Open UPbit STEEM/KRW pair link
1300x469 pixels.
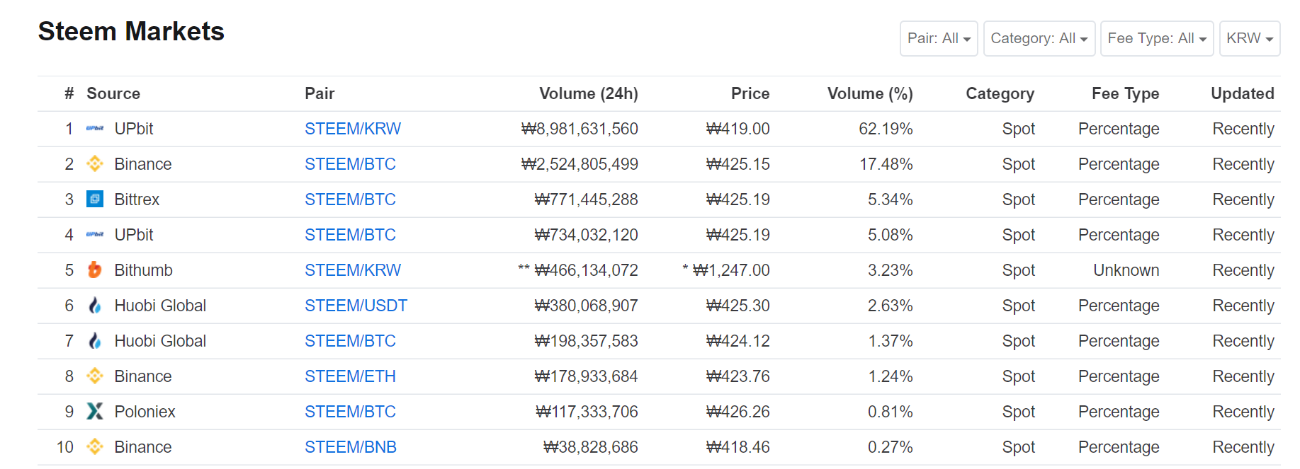point(353,129)
